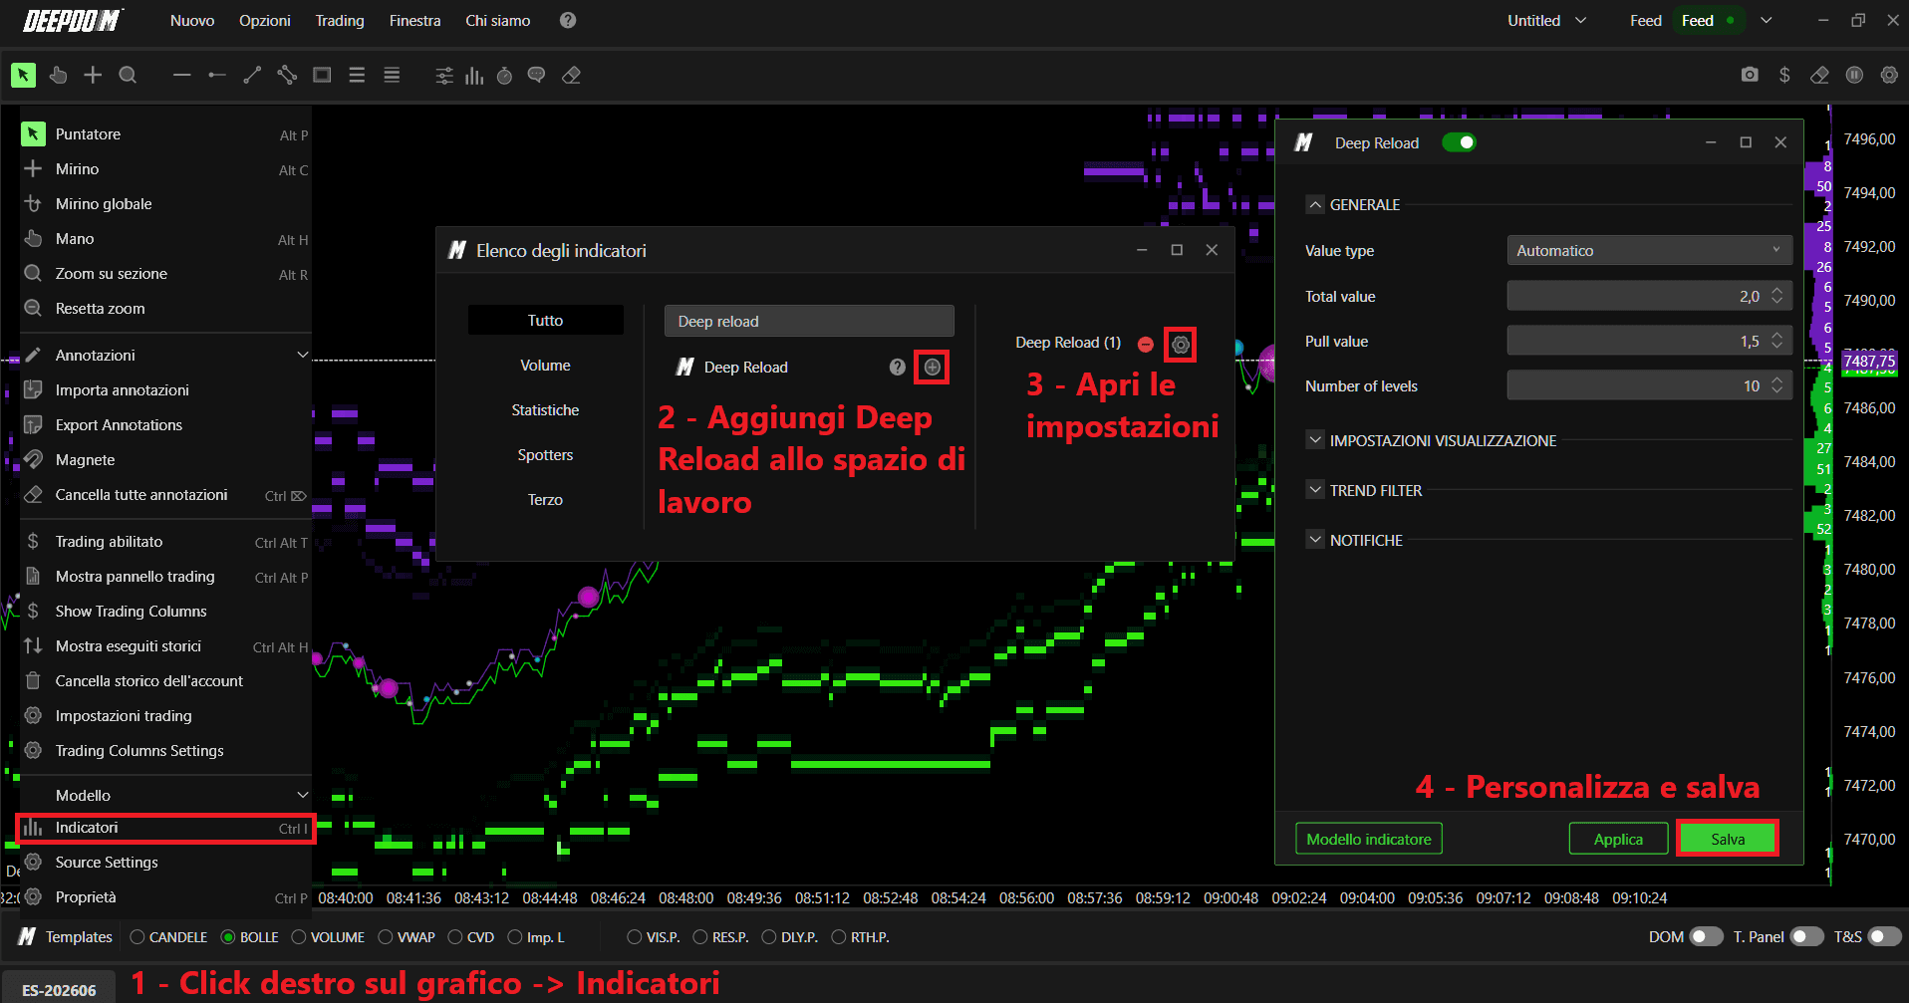
Task: Expand the NOTIFICHE section
Action: point(1315,540)
